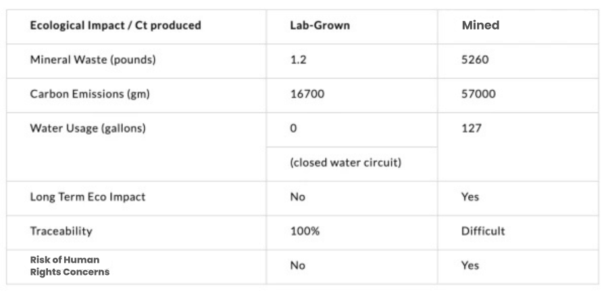
Task: Click the 127 gallons value
Action: click(x=472, y=128)
